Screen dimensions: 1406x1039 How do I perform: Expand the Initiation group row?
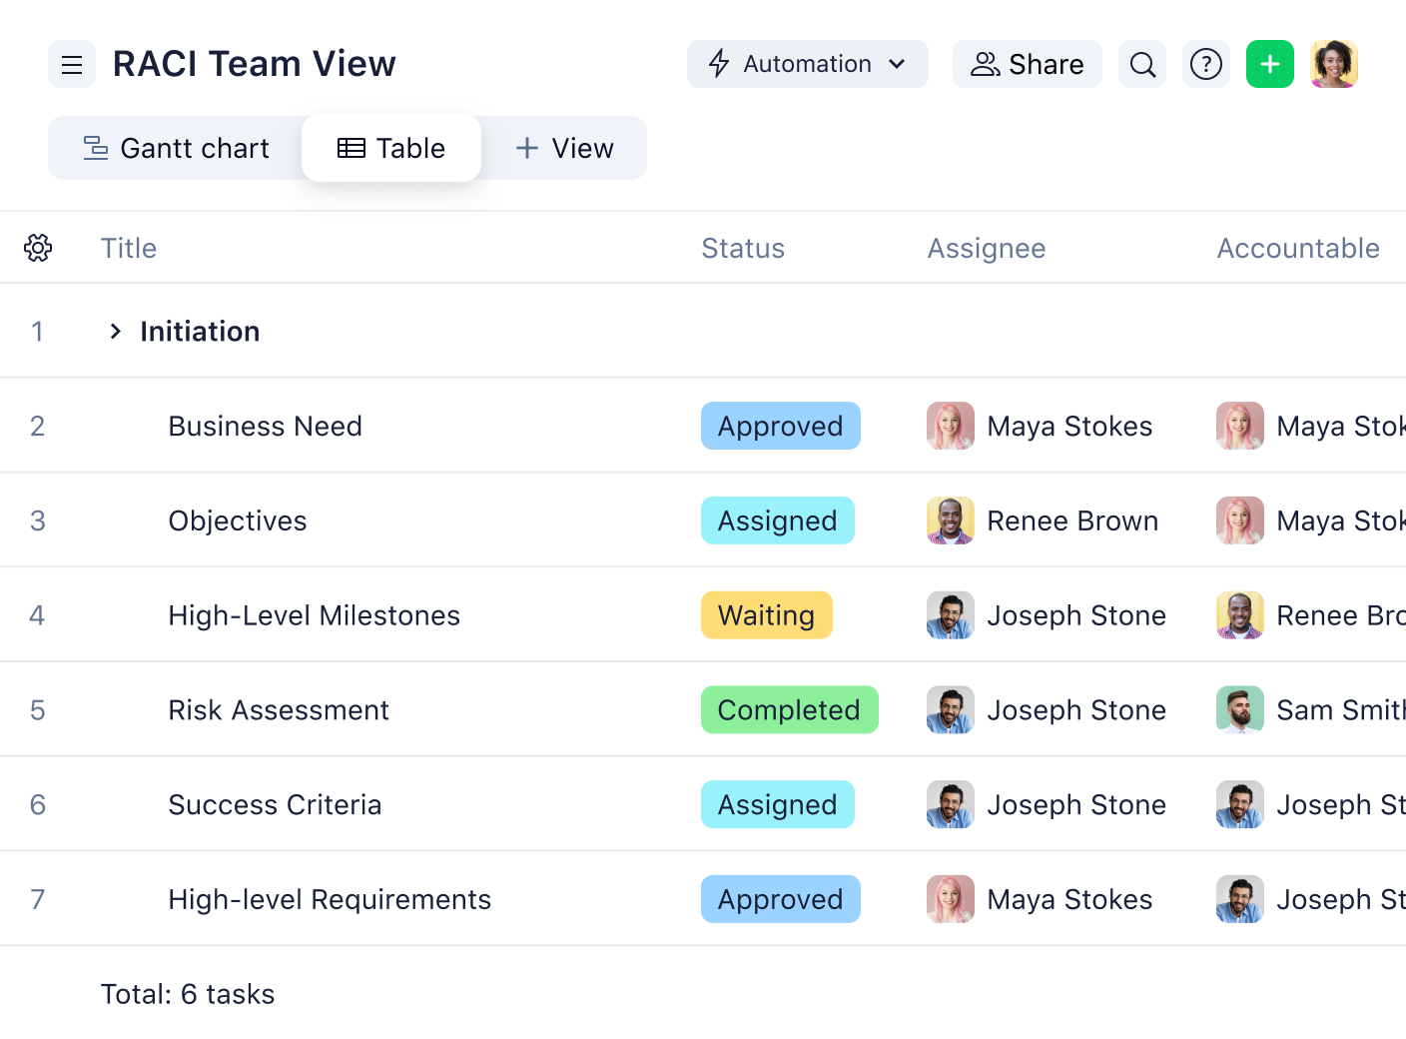pos(114,331)
